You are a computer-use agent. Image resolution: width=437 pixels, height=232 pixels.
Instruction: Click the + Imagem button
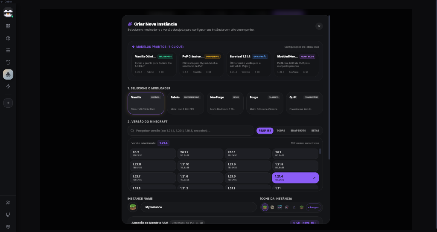coord(314,207)
